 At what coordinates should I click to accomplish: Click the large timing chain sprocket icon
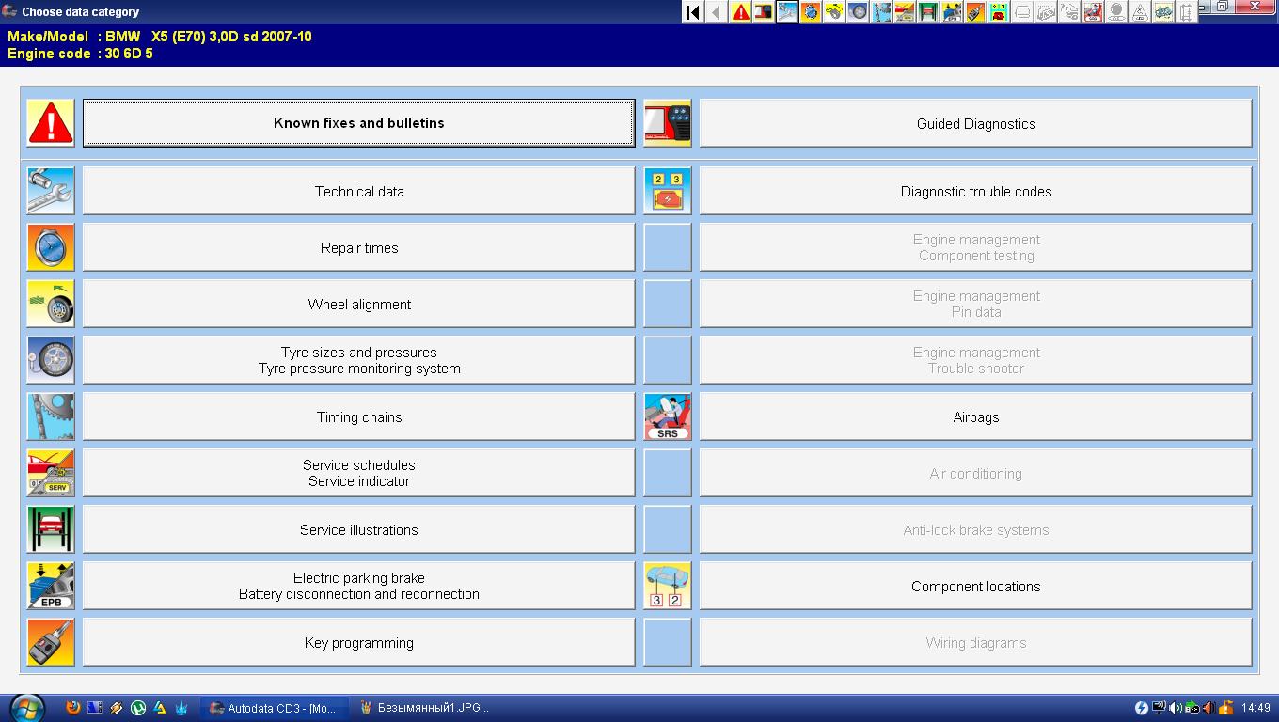pyautogui.click(x=51, y=416)
